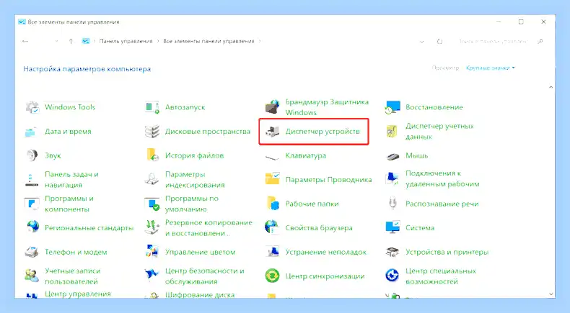Click Резервное копирование и восстановление icon
The height and width of the screenshot is (313, 570).
click(x=152, y=228)
